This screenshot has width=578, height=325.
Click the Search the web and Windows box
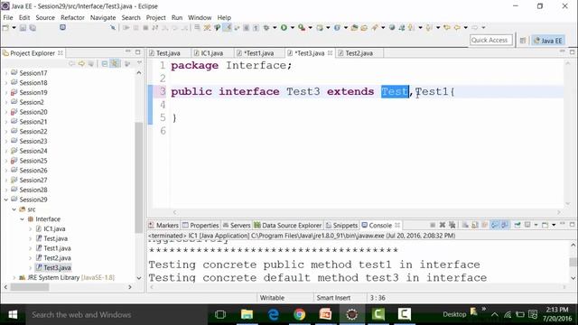(117, 315)
